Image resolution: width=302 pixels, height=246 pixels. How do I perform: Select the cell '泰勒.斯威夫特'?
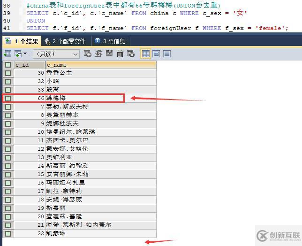(x=101, y=107)
